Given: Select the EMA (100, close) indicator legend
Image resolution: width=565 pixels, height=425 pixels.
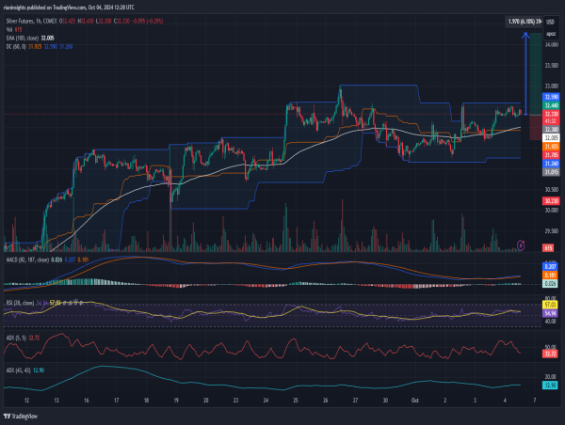Looking at the screenshot, I should 30,39.
